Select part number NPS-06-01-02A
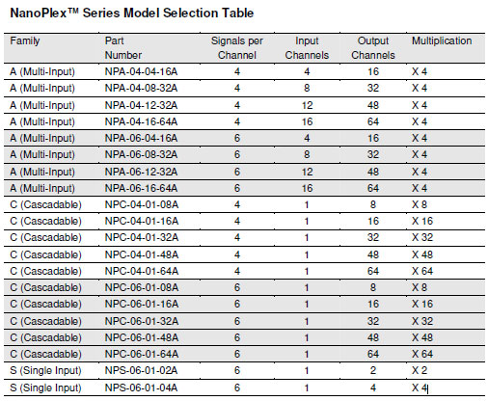This screenshot has width=488, height=401. [141, 370]
